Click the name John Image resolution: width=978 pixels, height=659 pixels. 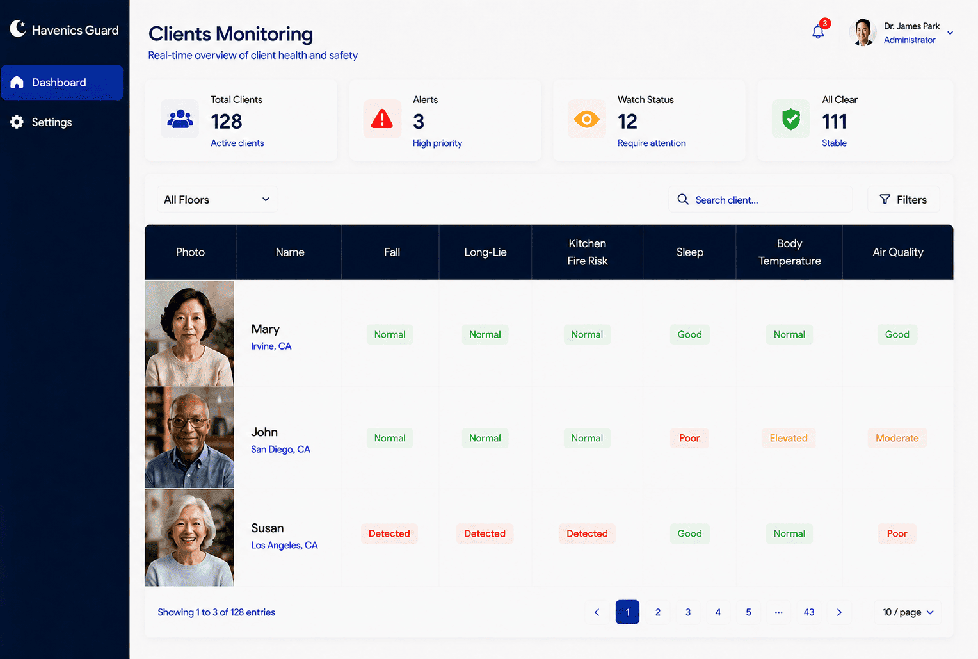click(x=264, y=432)
